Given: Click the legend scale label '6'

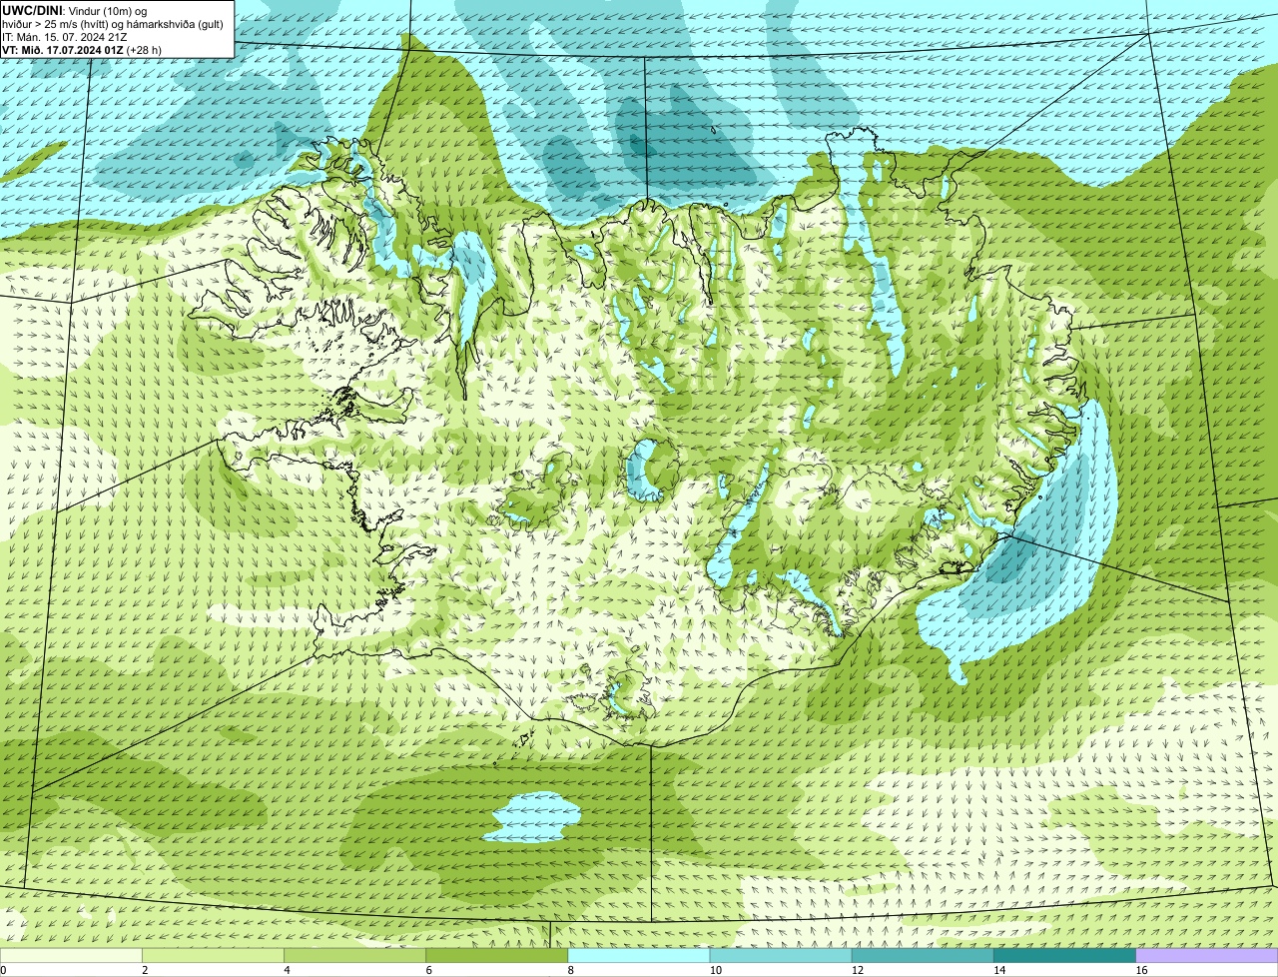Looking at the screenshot, I should coord(428,970).
